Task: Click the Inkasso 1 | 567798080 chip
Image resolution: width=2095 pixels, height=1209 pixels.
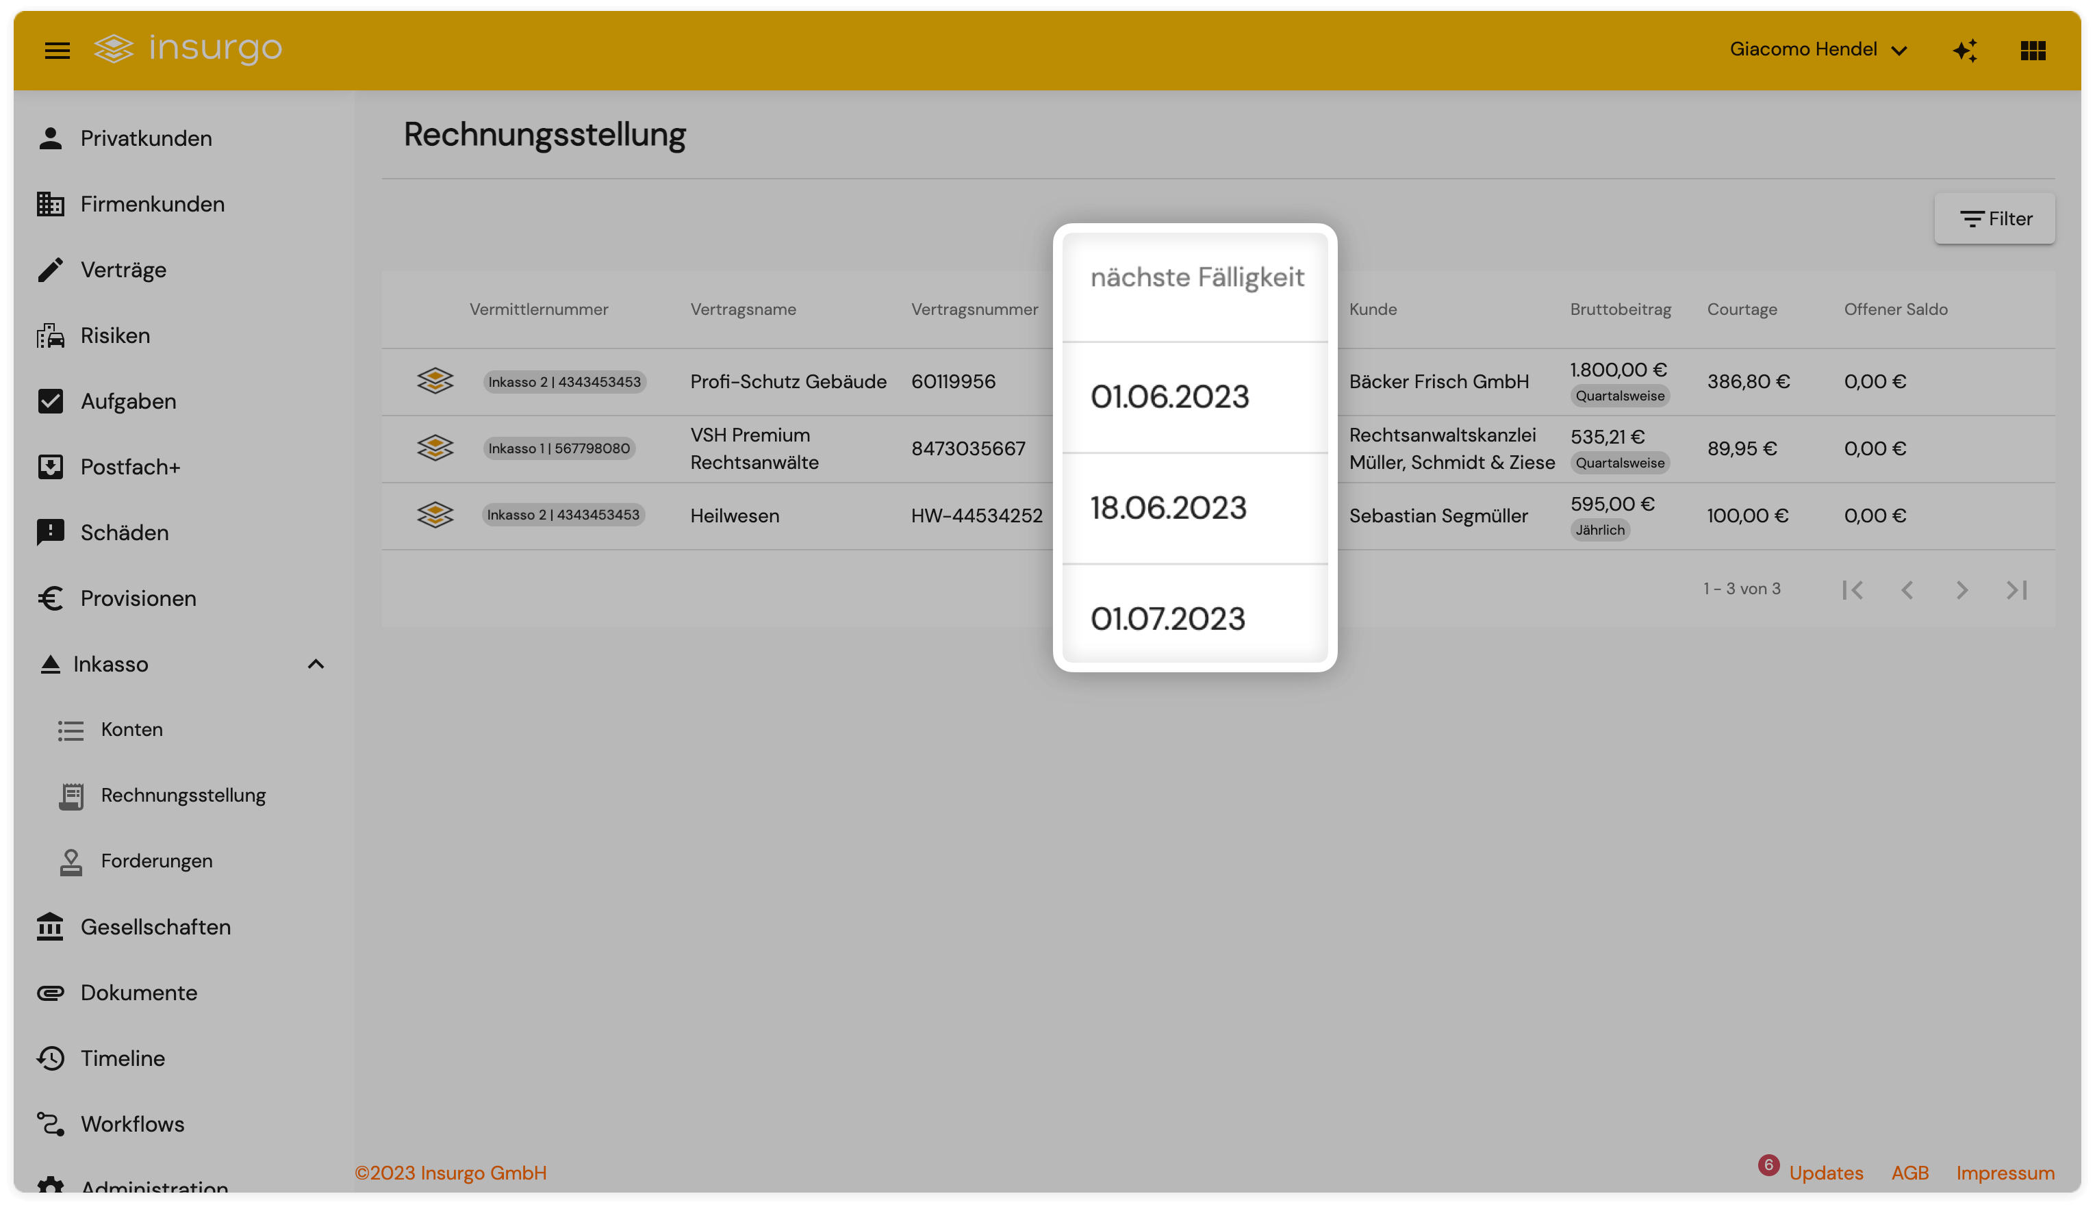Action: 559,448
